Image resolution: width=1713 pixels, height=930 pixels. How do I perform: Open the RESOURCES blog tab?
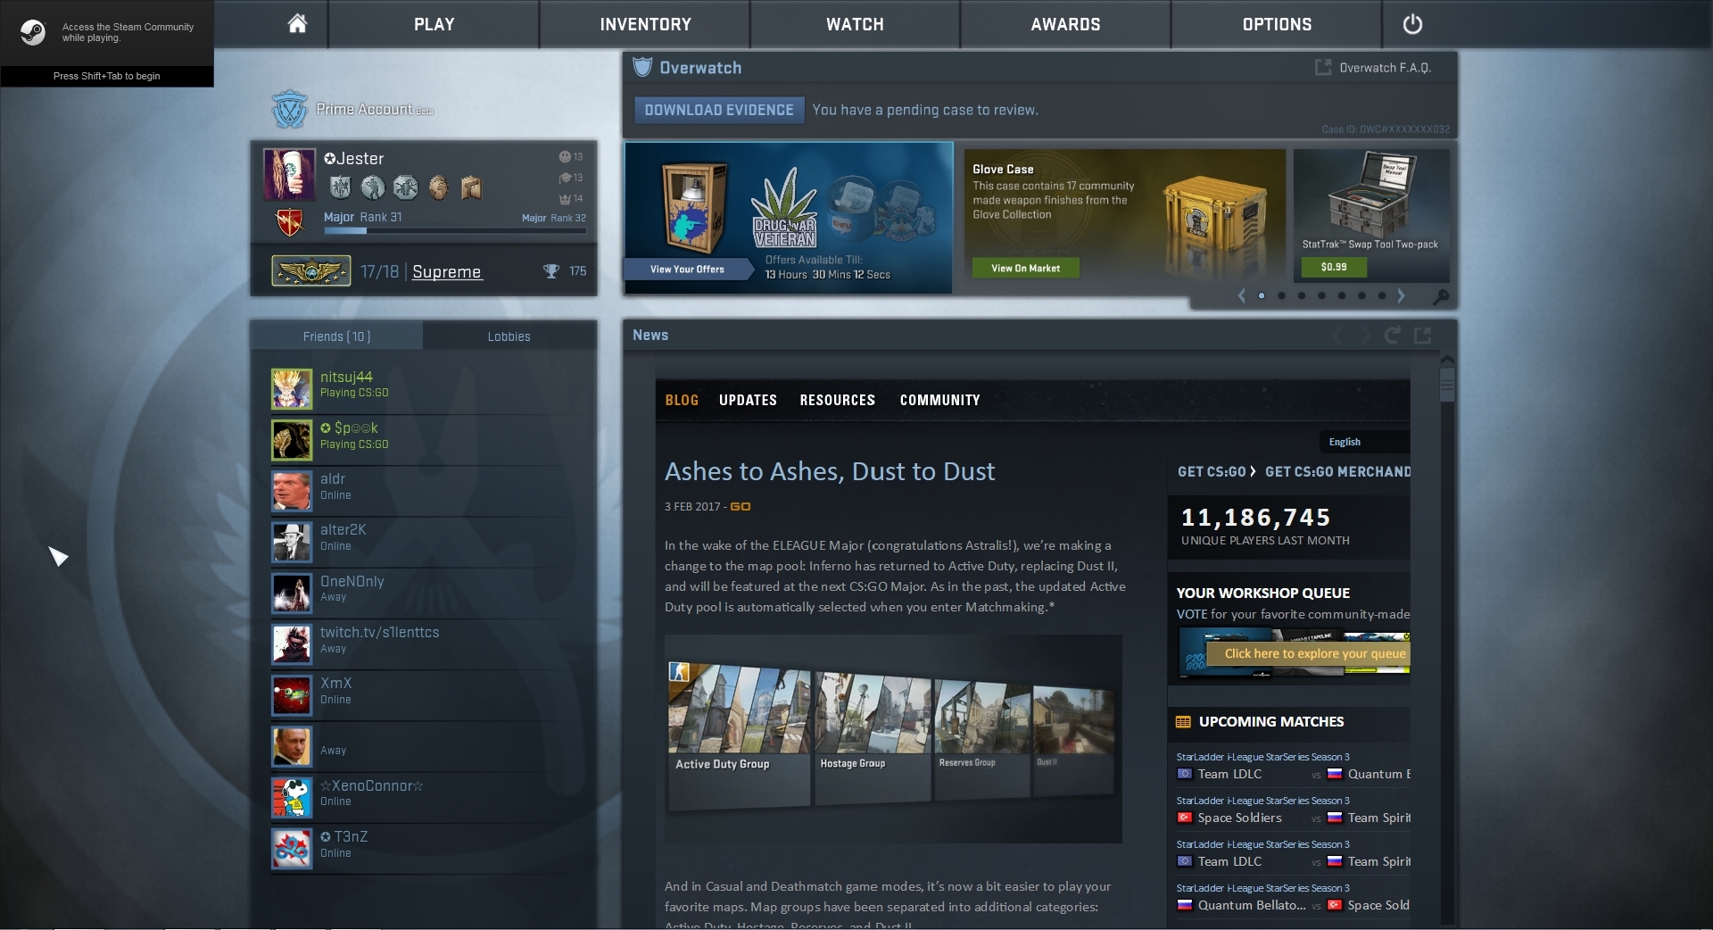pos(837,400)
